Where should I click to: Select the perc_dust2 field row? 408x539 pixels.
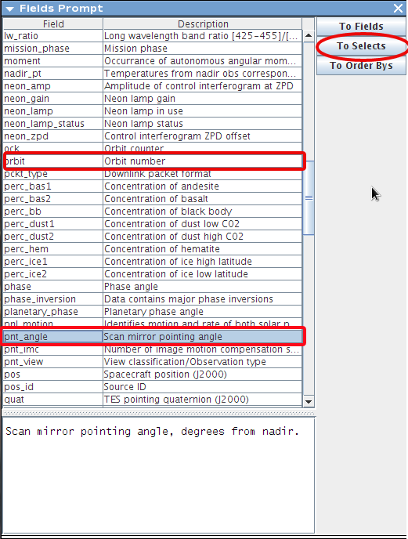[153, 237]
